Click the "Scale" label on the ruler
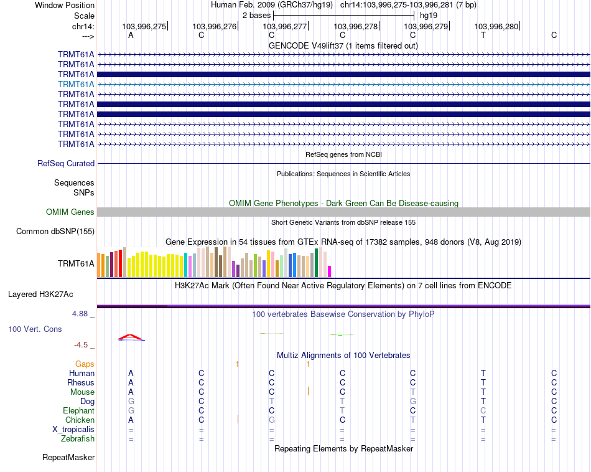Viewport: 591px width, 472px height. pyautogui.click(x=84, y=16)
